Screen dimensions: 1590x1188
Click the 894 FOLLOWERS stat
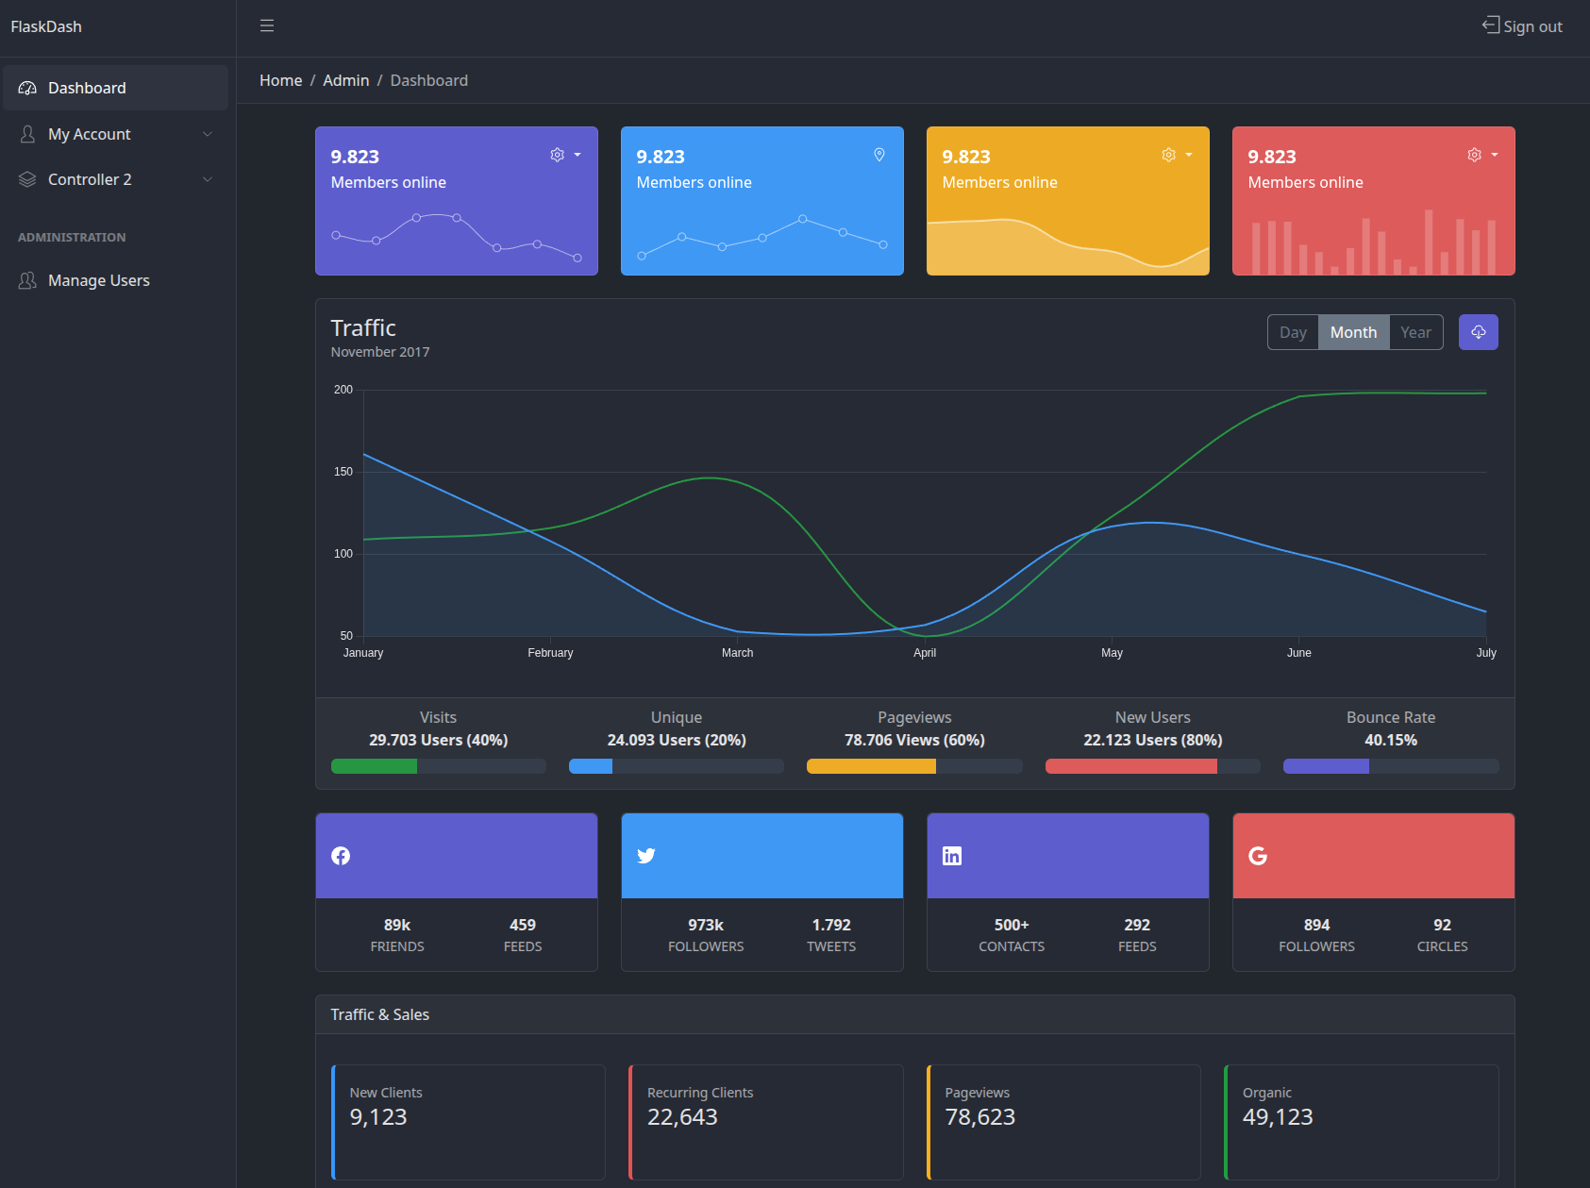1316,934
